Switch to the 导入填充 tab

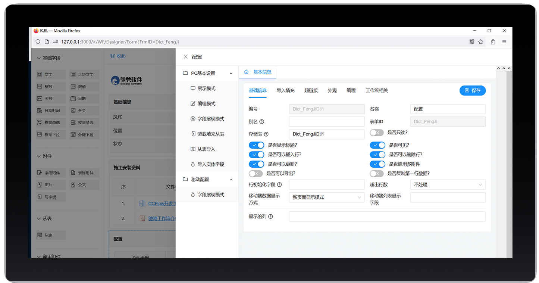tap(285, 90)
